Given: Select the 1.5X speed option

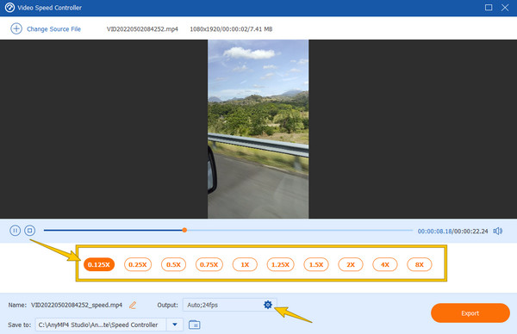Looking at the screenshot, I should coord(316,264).
